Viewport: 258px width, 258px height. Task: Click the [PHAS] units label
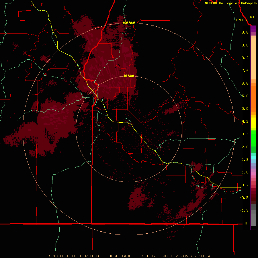(242, 20)
